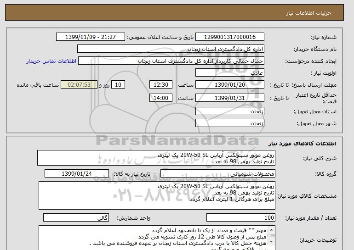Image resolution: width=354 pixels, height=250 pixels.
Task: Click the label حداقل تاریخ اعتبار قیمت
Action: tap(316, 98)
